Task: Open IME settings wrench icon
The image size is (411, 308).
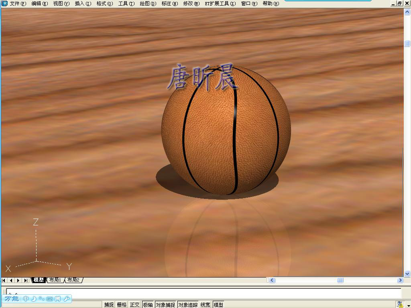Action: click(x=67, y=298)
